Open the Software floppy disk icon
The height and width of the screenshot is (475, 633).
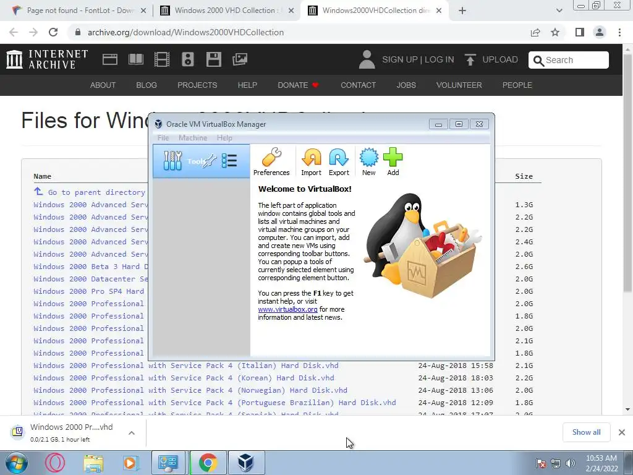tap(213, 59)
